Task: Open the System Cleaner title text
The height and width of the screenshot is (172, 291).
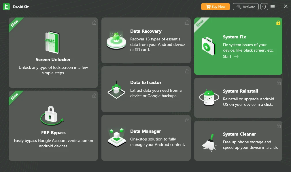Action: click(x=239, y=134)
